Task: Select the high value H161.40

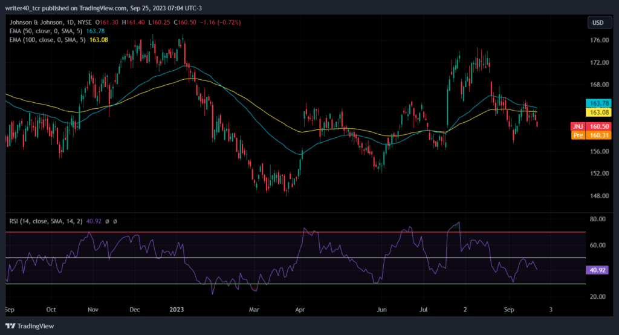Action: click(133, 22)
